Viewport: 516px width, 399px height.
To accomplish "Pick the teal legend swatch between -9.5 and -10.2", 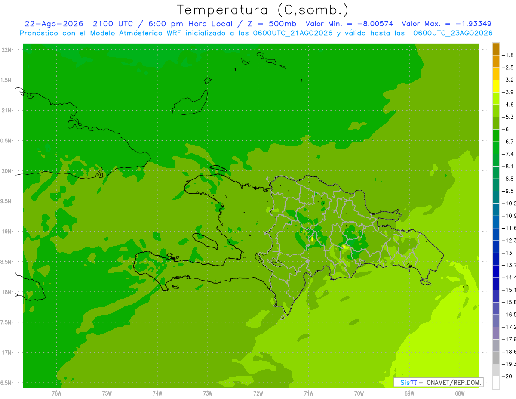I will click(x=496, y=197).
